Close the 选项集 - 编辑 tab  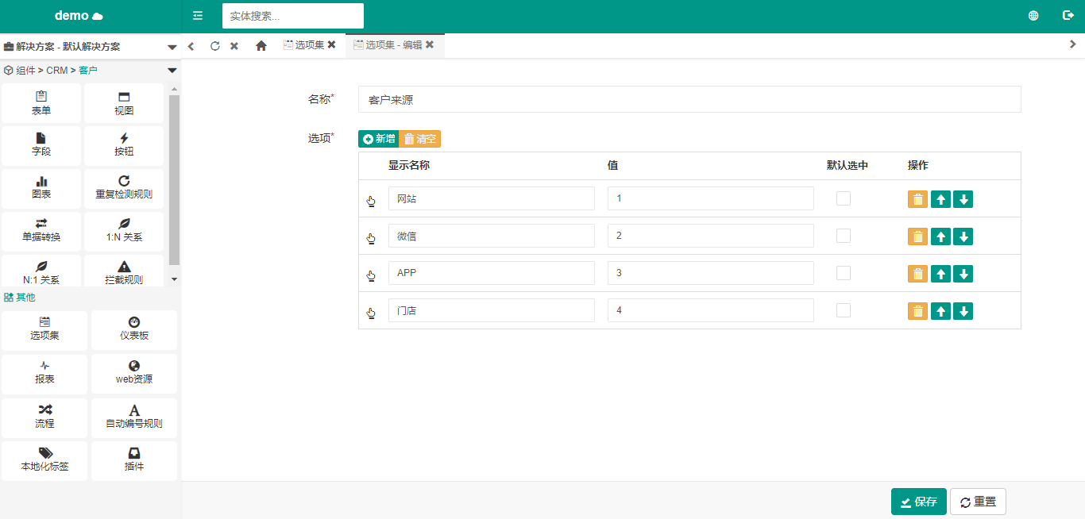430,45
